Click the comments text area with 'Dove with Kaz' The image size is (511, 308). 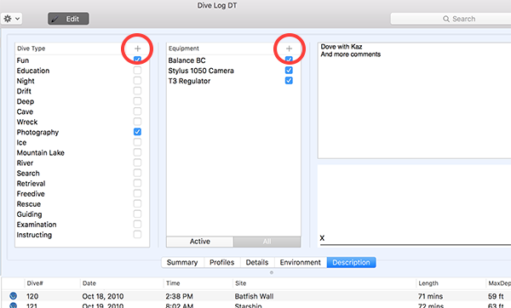coord(415,100)
